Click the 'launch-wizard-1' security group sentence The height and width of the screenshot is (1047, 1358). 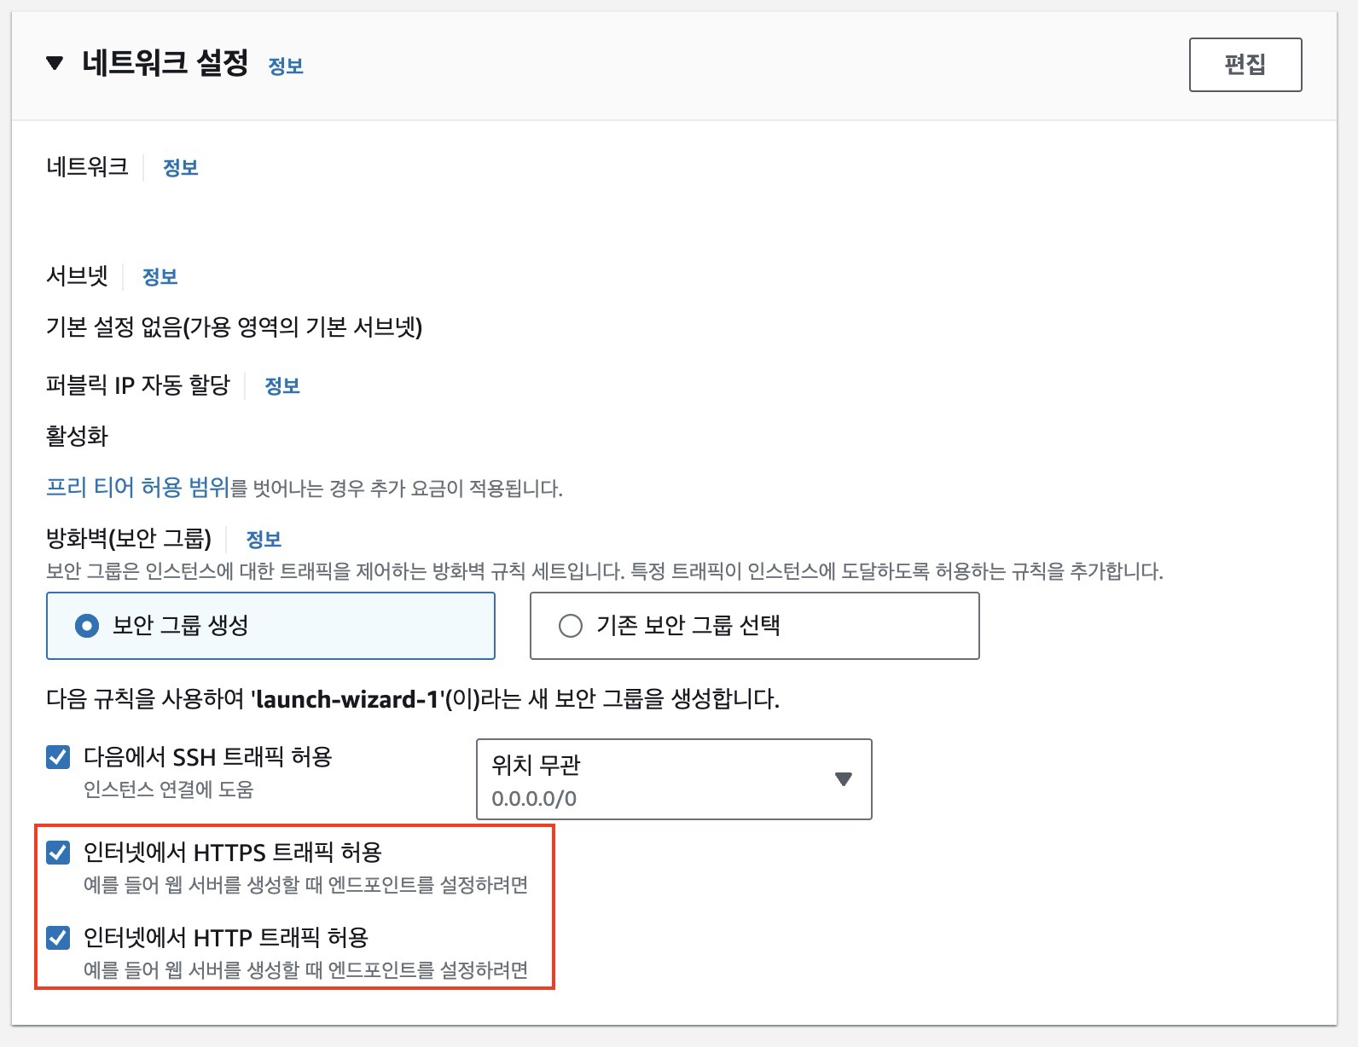click(x=413, y=700)
